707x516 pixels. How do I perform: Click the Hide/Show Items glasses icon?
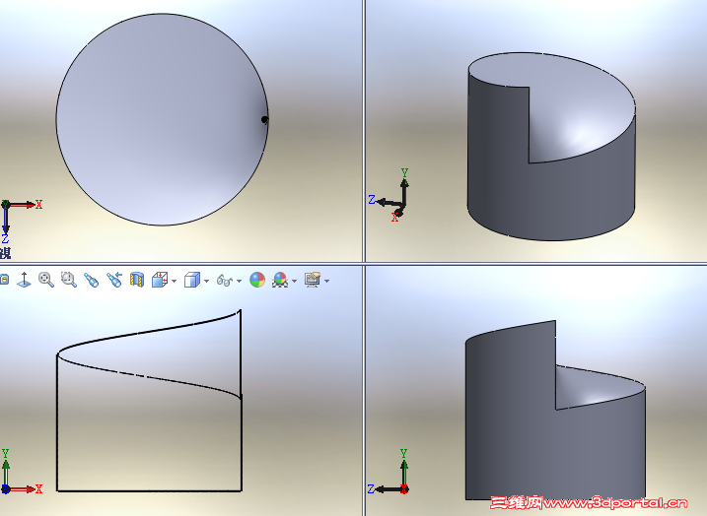[225, 281]
